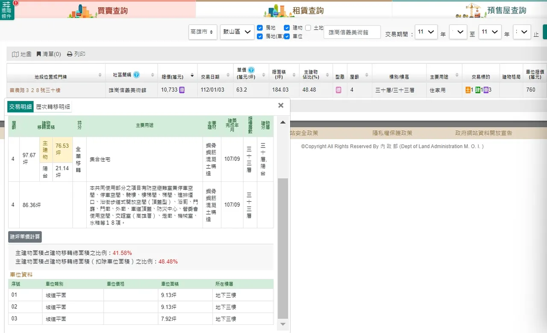This screenshot has width=547, height=333.
Task: Open end year dropdown after 至
Action: [x=490, y=32]
